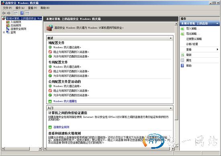Click the 刷新 action label
Image resolution: width=221 pixels, height=156 pixels.
click(x=189, y=55)
